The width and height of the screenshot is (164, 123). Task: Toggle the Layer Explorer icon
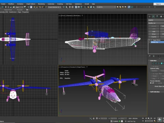click(x=72, y=7)
